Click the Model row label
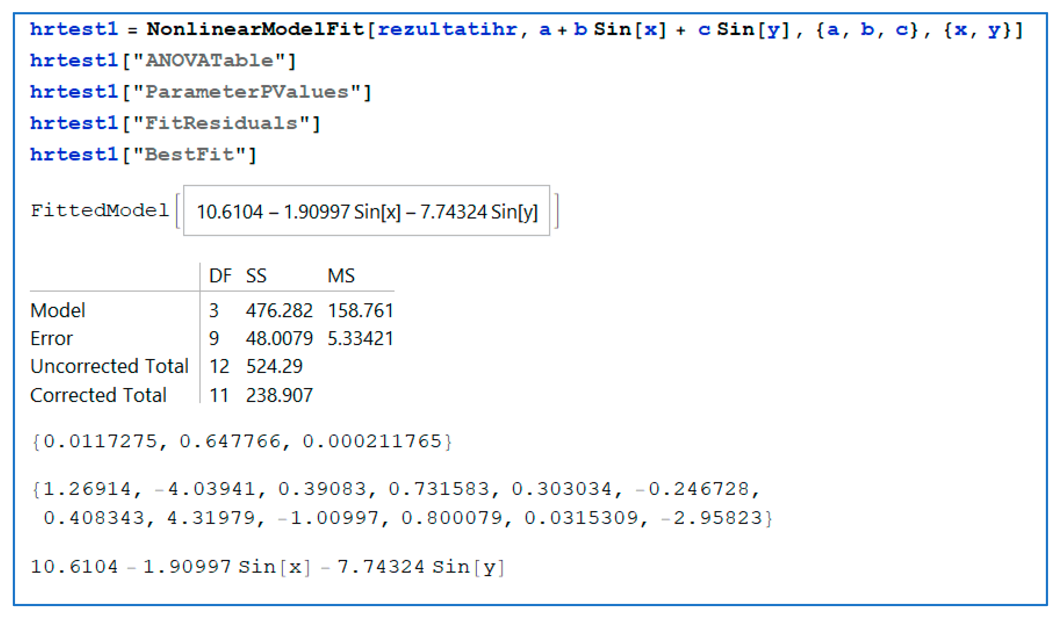Viewport: 1058px width, 617px height. coord(57,311)
